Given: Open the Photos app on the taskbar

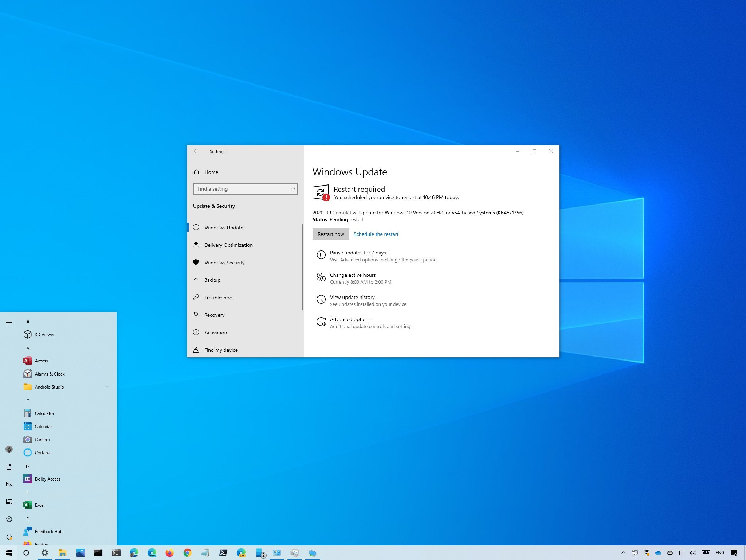Looking at the screenshot, I should tap(80, 553).
